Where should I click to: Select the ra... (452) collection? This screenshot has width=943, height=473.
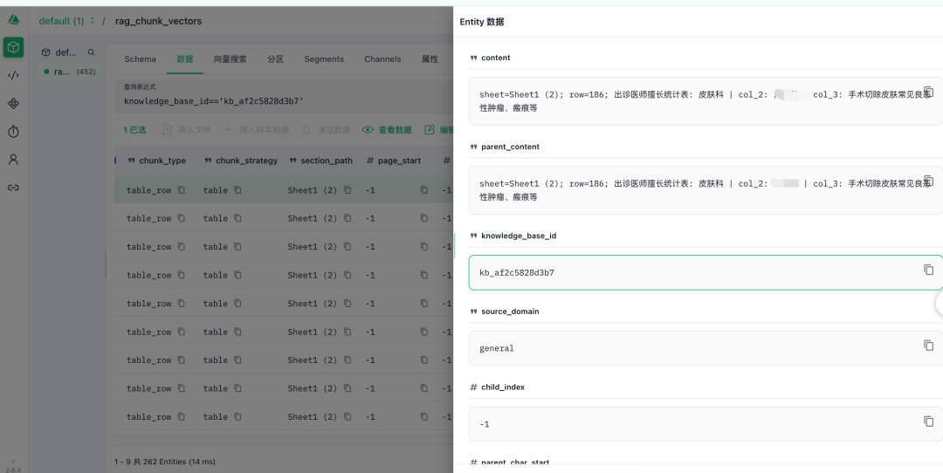click(x=69, y=72)
